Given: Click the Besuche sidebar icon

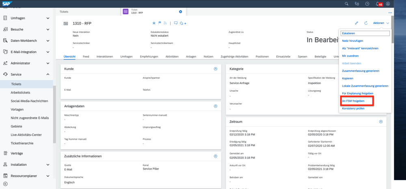Looking at the screenshot, I should pyautogui.click(x=5, y=29).
